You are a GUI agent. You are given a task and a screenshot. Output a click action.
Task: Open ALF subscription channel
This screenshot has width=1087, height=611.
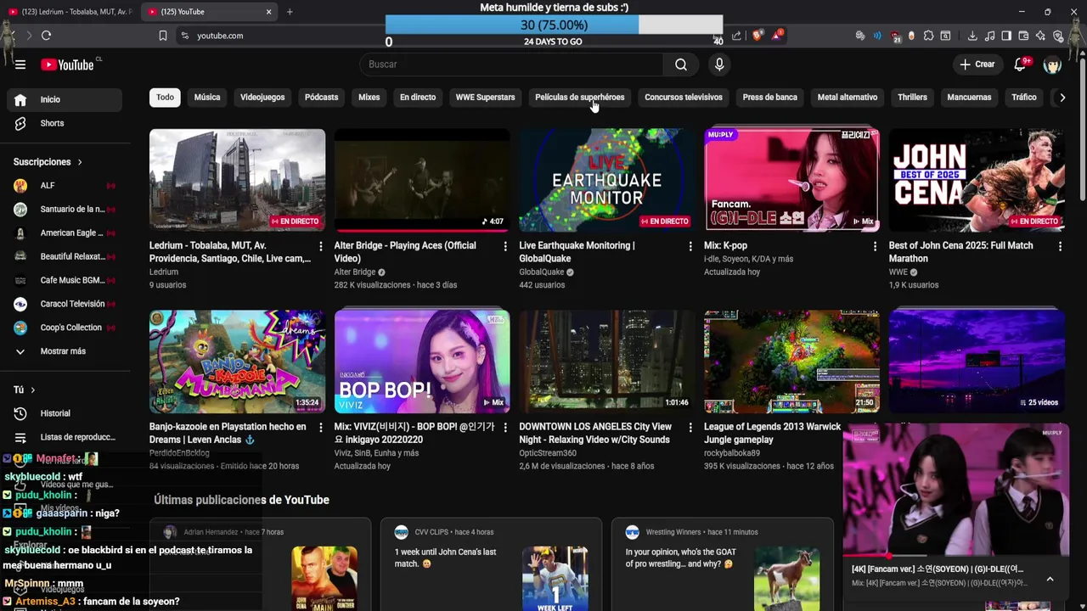click(x=65, y=186)
